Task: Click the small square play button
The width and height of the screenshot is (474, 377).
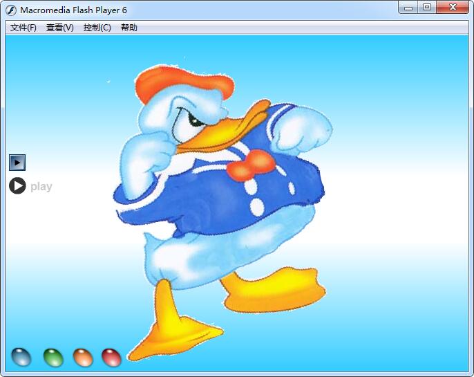Action: [17, 163]
